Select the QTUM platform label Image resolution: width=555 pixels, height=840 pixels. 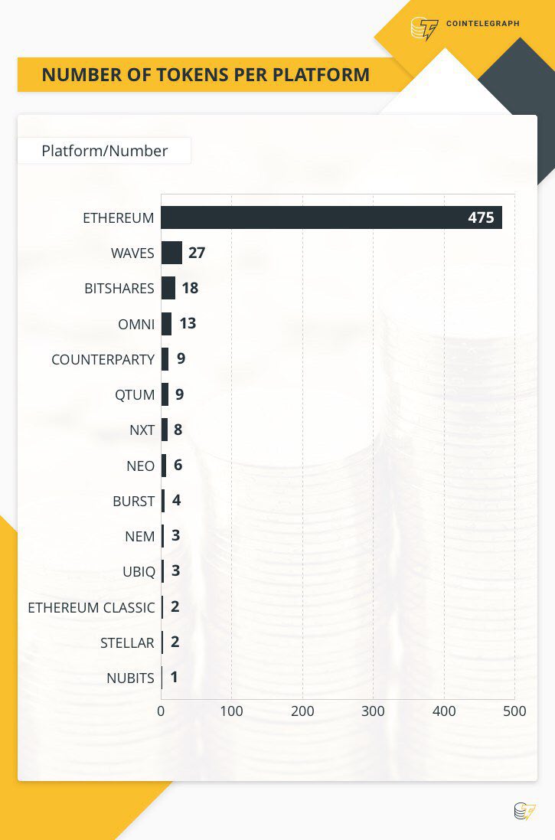[x=135, y=395]
